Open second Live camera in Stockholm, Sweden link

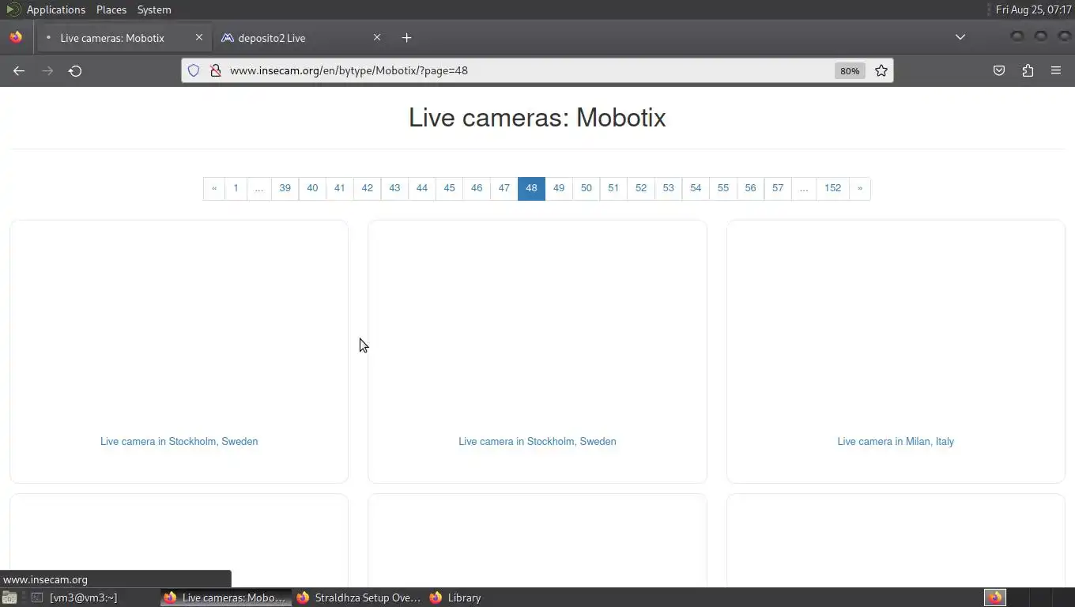pyautogui.click(x=537, y=441)
